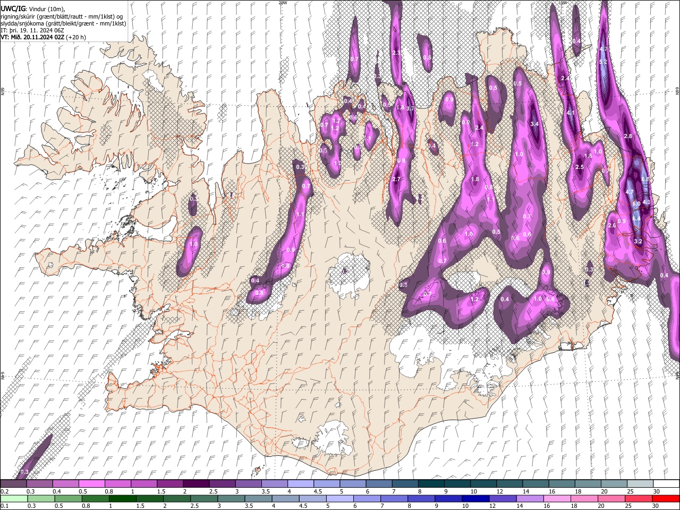This screenshot has height=510, width=680.
Task: Click the 2.7 precipitation value on the map
Action: pyautogui.click(x=396, y=180)
